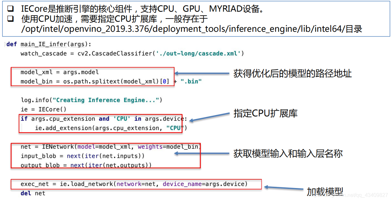Click the 'ie = IECore()' line

pyautogui.click(x=43, y=110)
